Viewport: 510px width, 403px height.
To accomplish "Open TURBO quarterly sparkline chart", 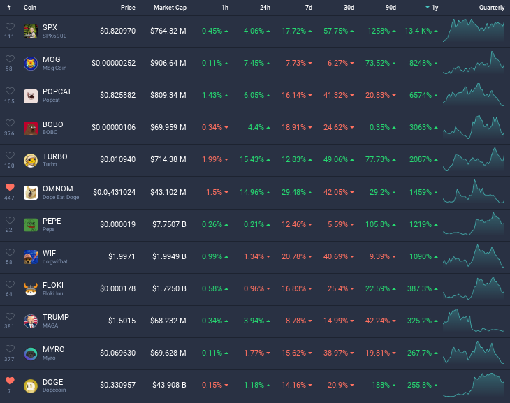I will tap(474, 159).
